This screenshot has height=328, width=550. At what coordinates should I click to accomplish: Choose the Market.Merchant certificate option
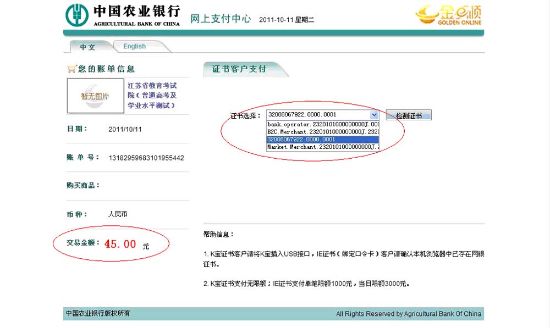click(x=323, y=147)
